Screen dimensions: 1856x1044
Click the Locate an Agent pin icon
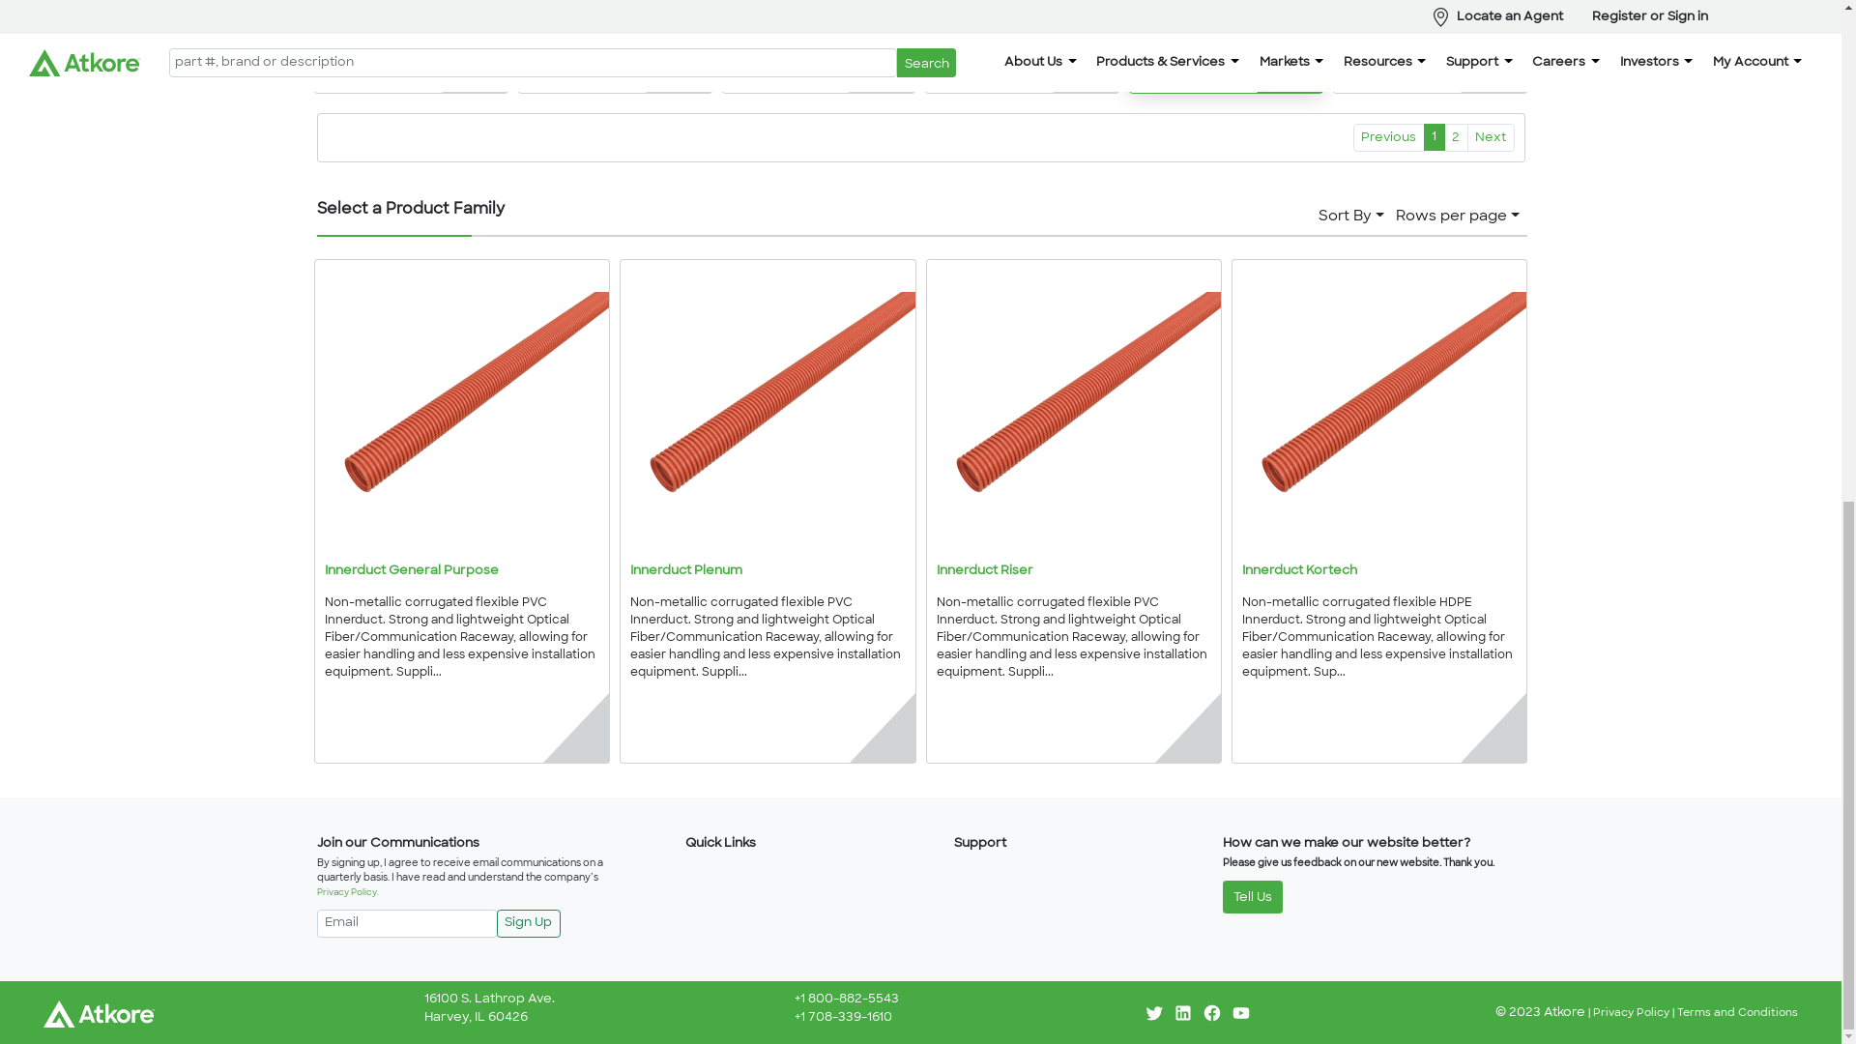click(x=1440, y=16)
